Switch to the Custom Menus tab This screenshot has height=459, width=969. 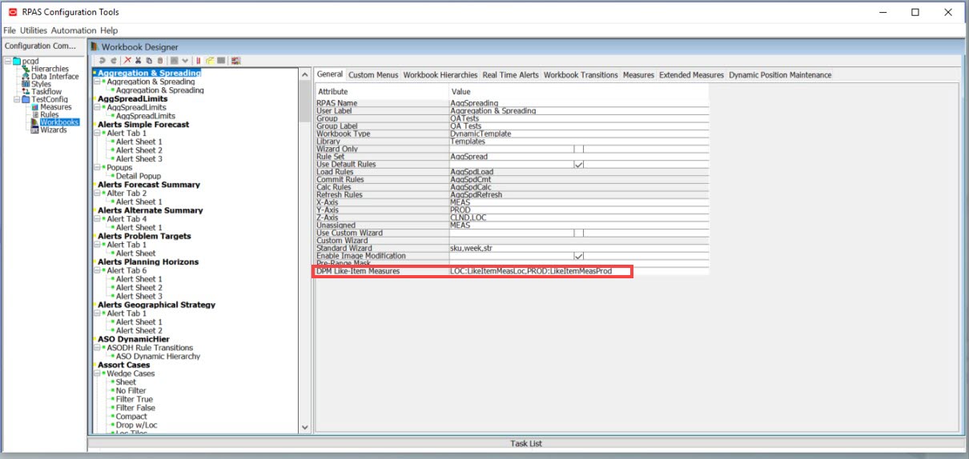[x=373, y=74]
